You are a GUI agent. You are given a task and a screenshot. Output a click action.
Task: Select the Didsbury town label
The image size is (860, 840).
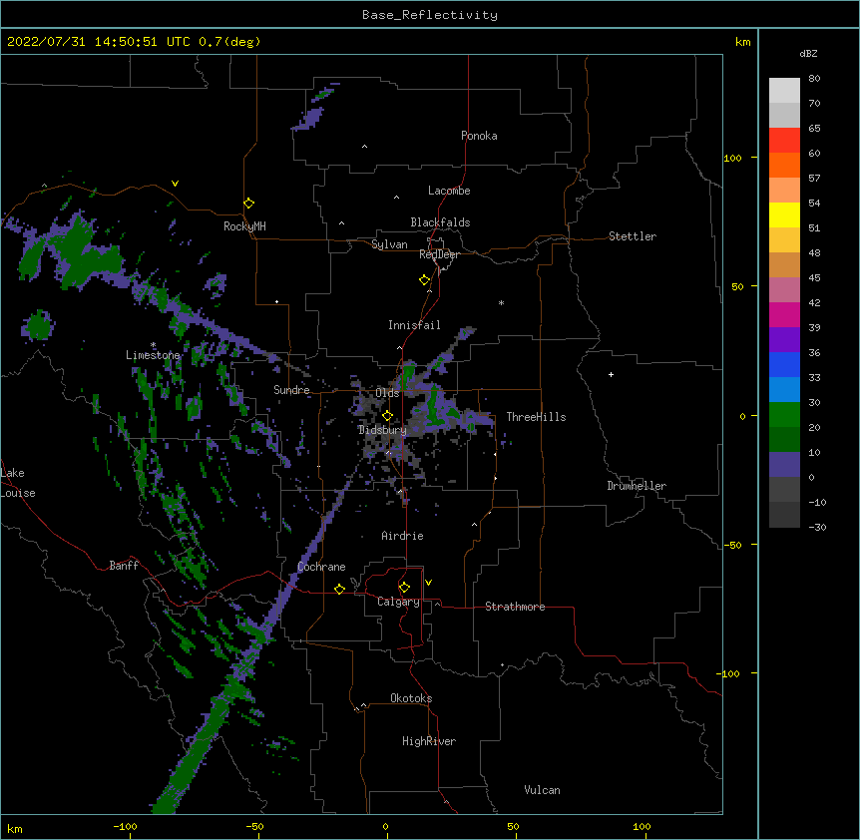tap(382, 430)
